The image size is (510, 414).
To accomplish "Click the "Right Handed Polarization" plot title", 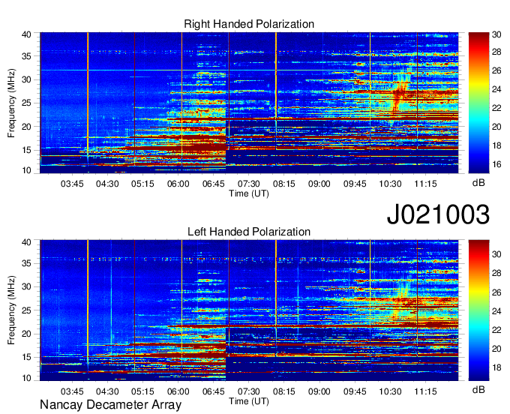I will [x=249, y=24].
